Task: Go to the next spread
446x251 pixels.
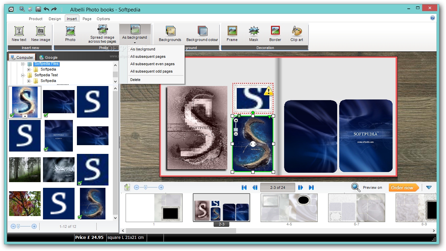Action: click(x=301, y=187)
